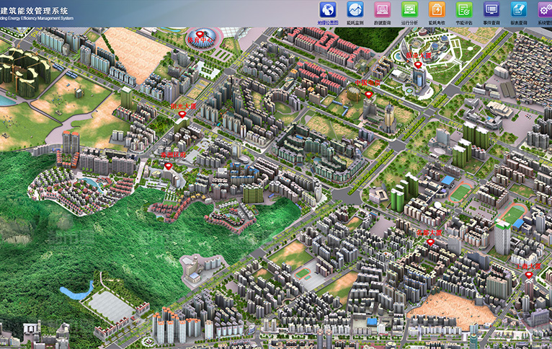This screenshot has height=349, width=552.
Task: Open the 报表查询 report icon
Action: [x=519, y=10]
